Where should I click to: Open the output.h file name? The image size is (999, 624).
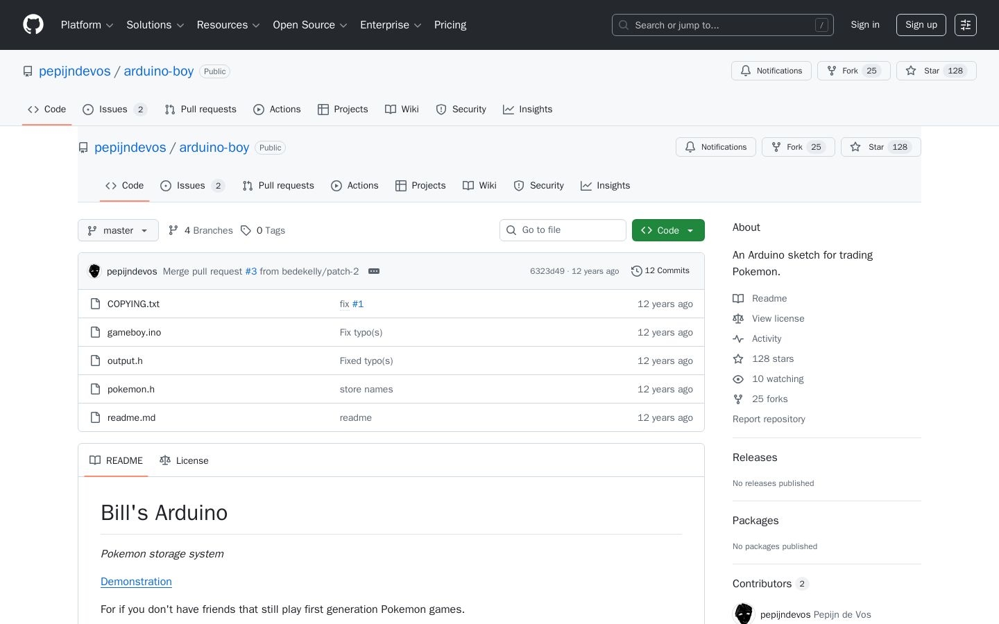125,361
